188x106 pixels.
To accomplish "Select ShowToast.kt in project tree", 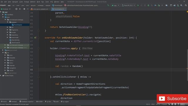I will point(15,42).
